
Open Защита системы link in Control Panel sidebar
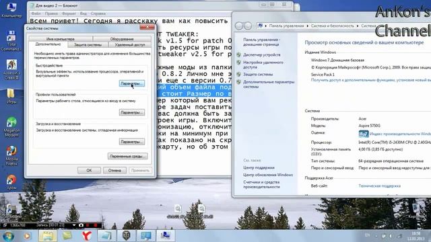pyautogui.click(x=258, y=75)
